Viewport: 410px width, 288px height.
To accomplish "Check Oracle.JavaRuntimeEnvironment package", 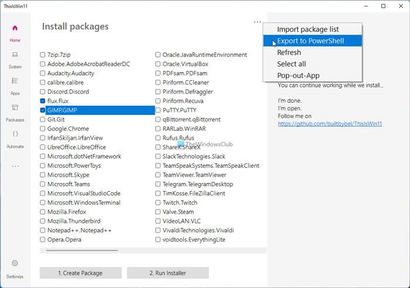I will (158, 55).
